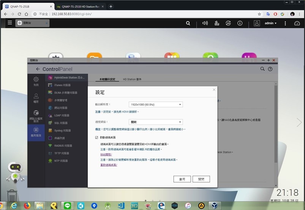Viewport: 305px width, 210px height.
Task: Open web server menu entry
Action: pos(66,108)
